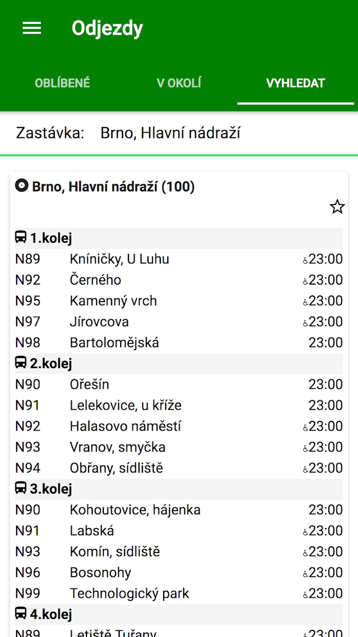Tap the bus icon next to 4.kolej

point(21,613)
